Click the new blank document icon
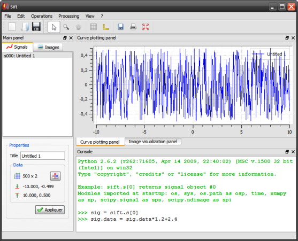 coord(12,27)
